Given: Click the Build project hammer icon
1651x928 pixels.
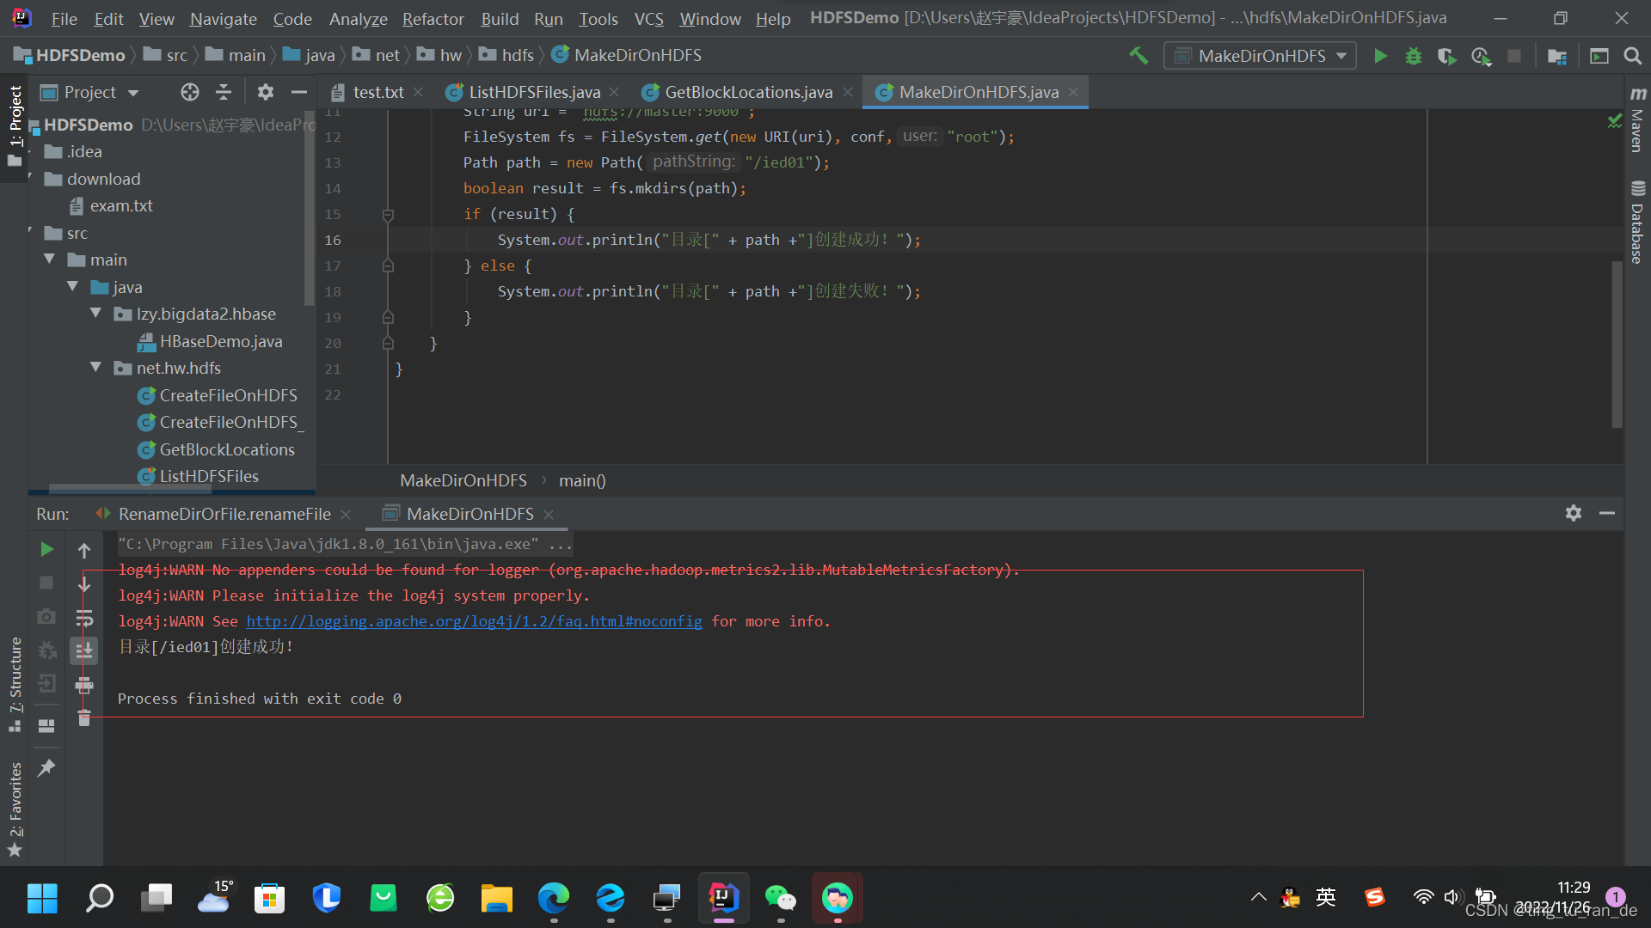Looking at the screenshot, I should [x=1139, y=56].
